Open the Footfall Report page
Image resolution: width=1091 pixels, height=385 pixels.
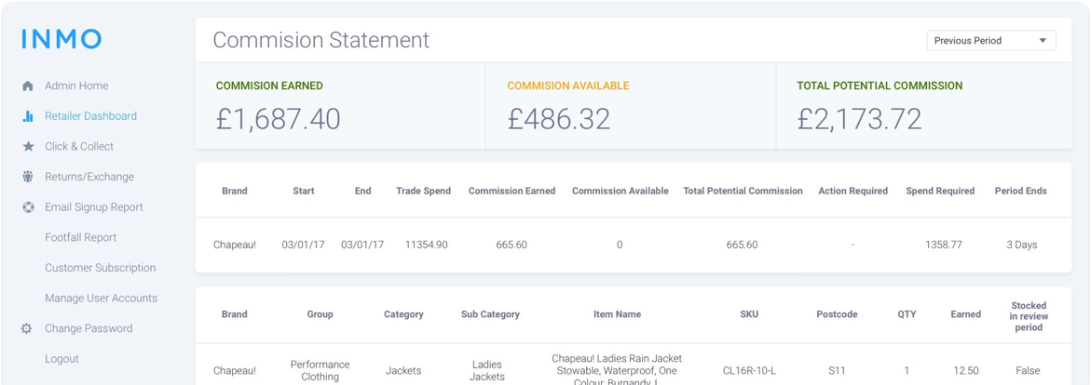coord(80,237)
